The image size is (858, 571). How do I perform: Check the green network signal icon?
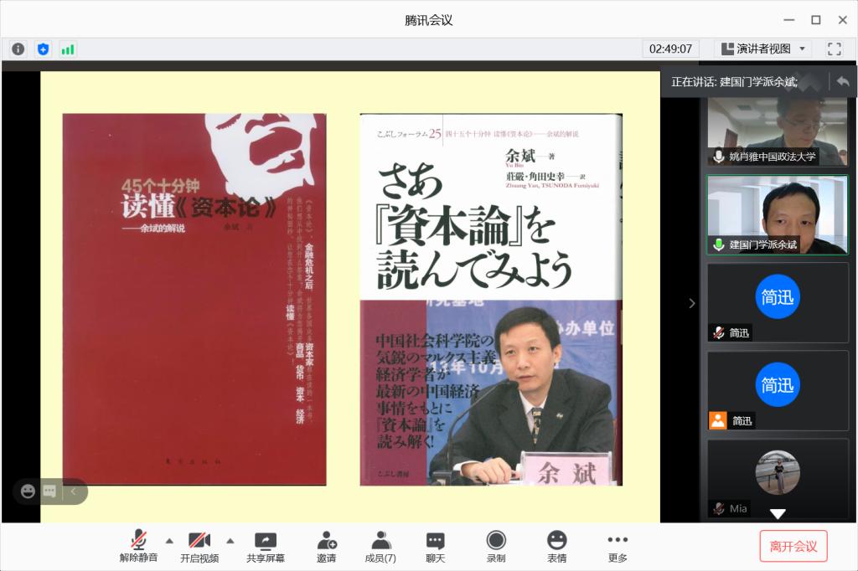[x=68, y=49]
